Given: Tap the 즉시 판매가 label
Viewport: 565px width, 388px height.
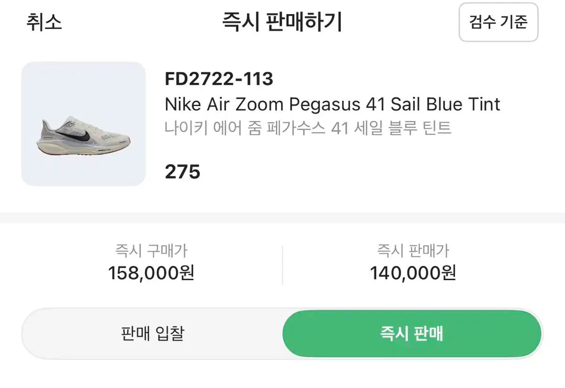Looking at the screenshot, I should point(413,250).
